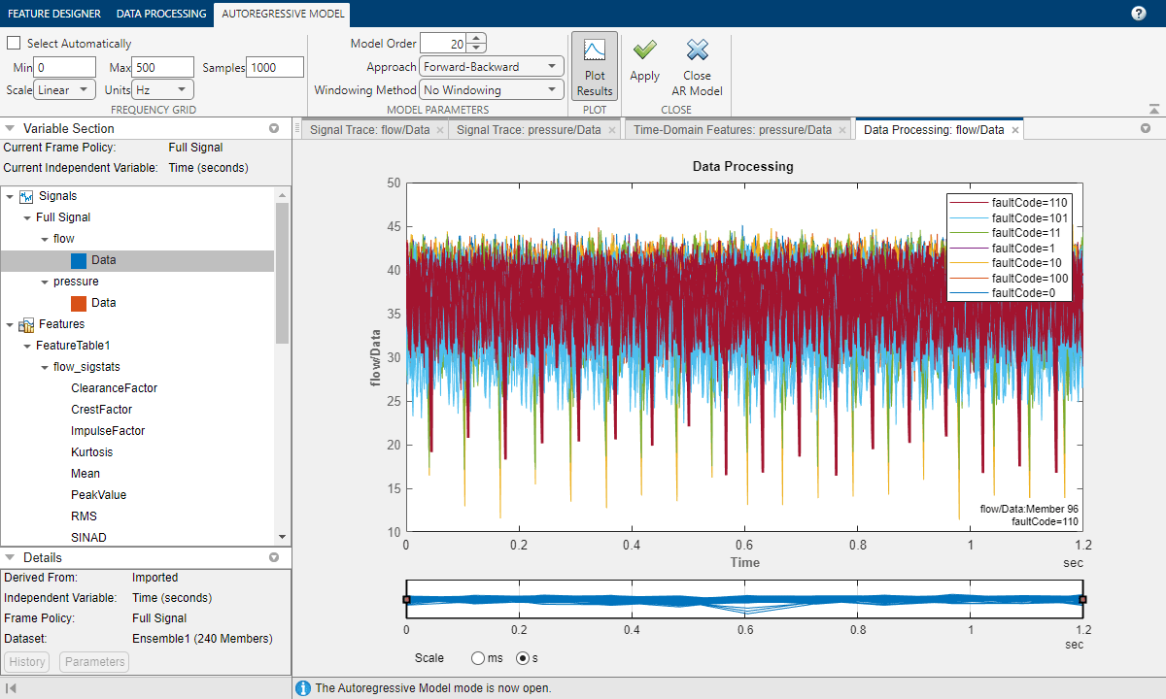Collapse the toolstrip ribbon arrow icon
Screen dimensions: 1166x699
click(x=1153, y=109)
